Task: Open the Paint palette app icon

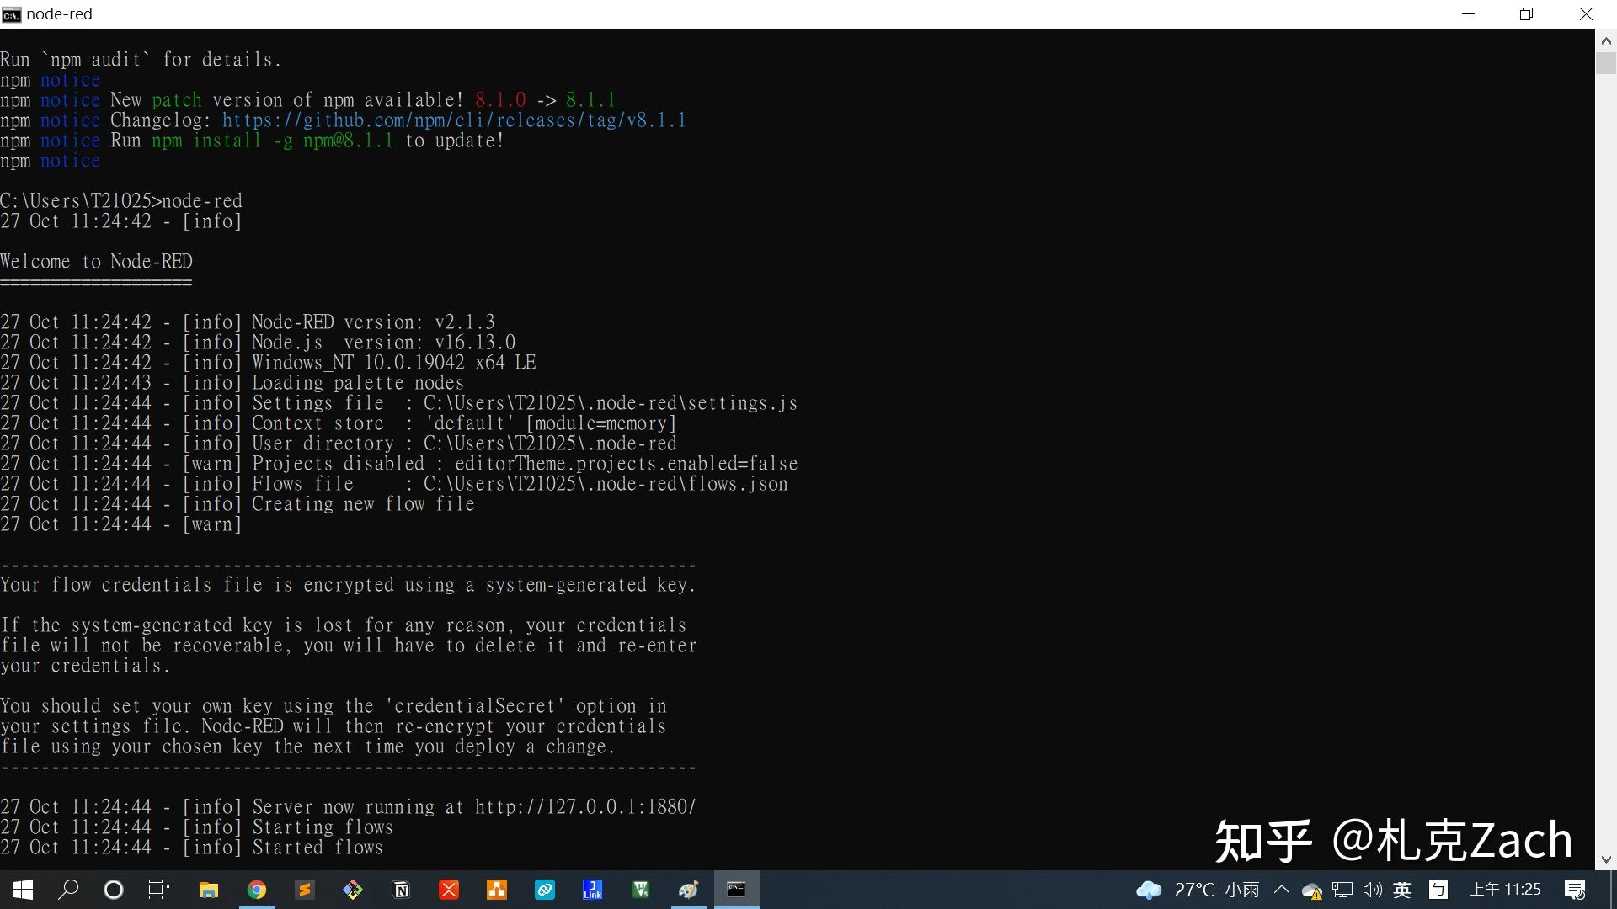Action: [x=689, y=890]
